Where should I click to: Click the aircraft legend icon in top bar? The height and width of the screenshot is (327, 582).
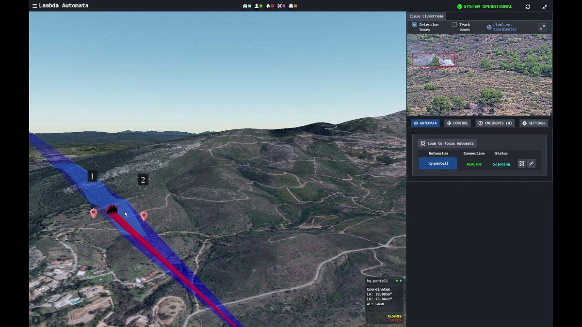(279, 6)
